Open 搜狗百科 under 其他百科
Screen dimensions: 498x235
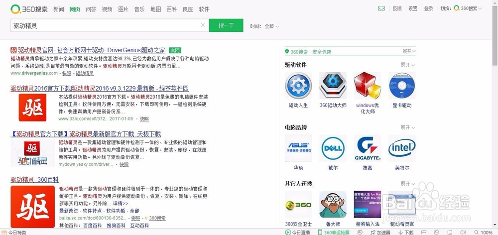pos(116,226)
